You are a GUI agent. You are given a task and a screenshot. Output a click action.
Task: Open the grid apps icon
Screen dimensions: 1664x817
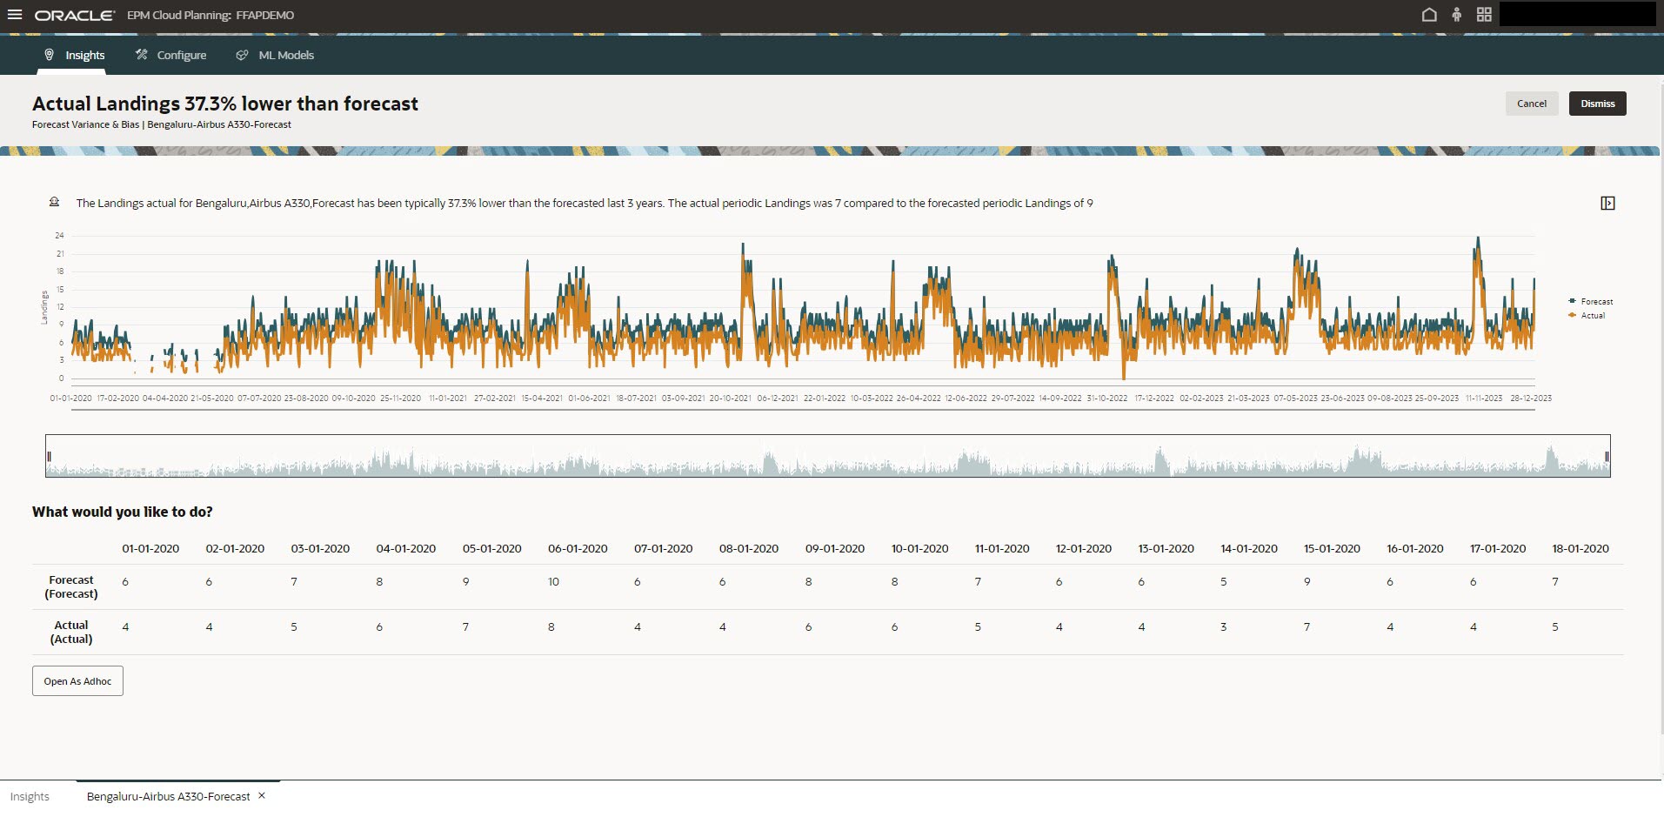click(x=1484, y=15)
